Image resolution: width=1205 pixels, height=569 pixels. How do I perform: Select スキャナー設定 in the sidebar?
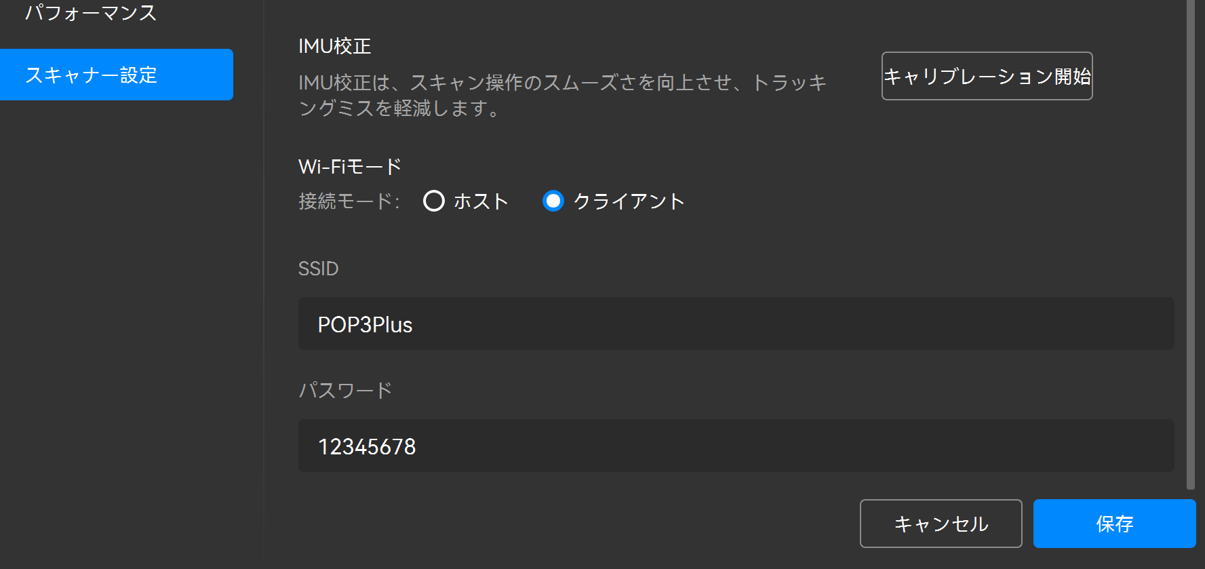[x=117, y=75]
